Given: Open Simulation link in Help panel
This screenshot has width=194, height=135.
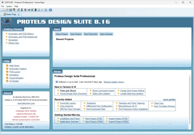Looking at the screenshot, I should point(14,75).
